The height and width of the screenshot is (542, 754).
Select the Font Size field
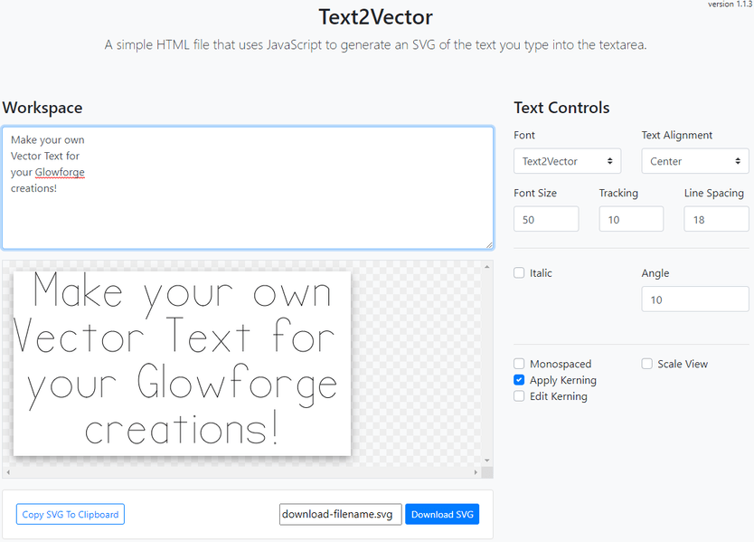tap(546, 218)
